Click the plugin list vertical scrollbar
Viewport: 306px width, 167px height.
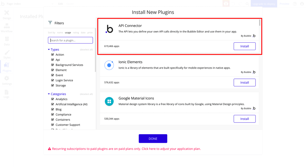(260, 23)
